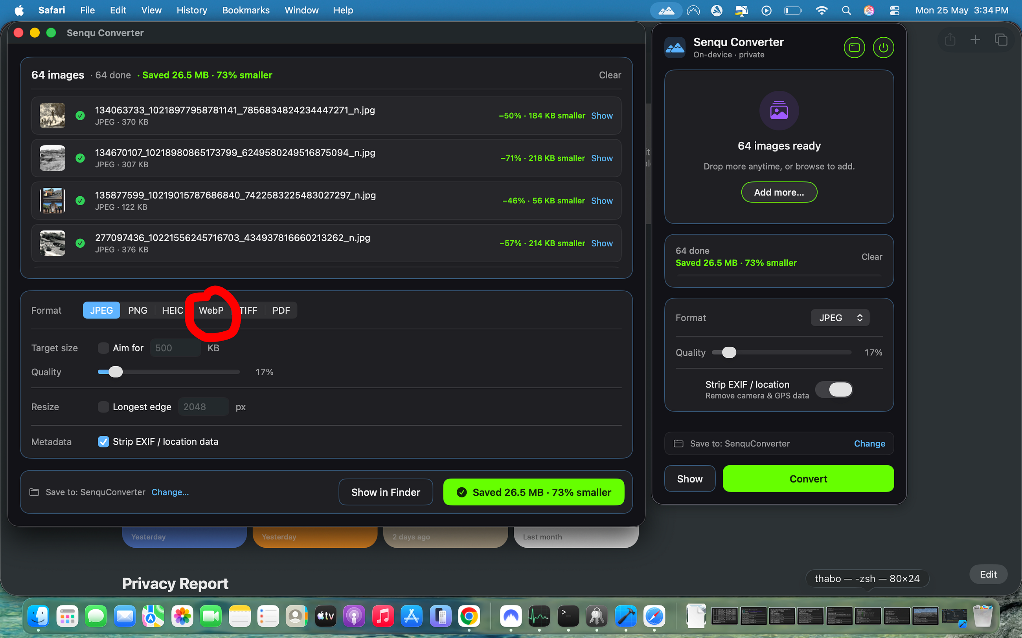
Task: Click Clear in the 64 images header
Action: coord(610,75)
